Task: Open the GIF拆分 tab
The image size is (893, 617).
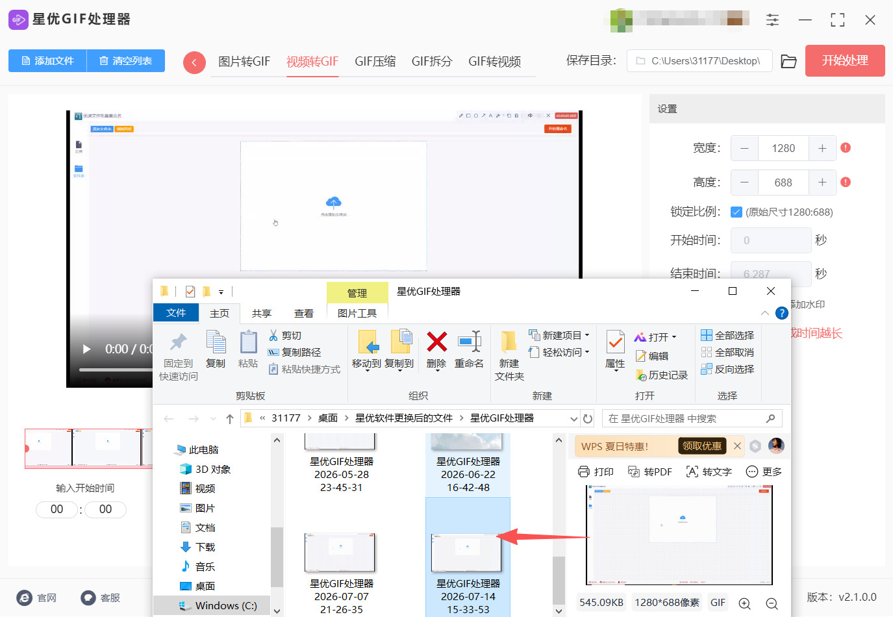Action: (x=432, y=62)
